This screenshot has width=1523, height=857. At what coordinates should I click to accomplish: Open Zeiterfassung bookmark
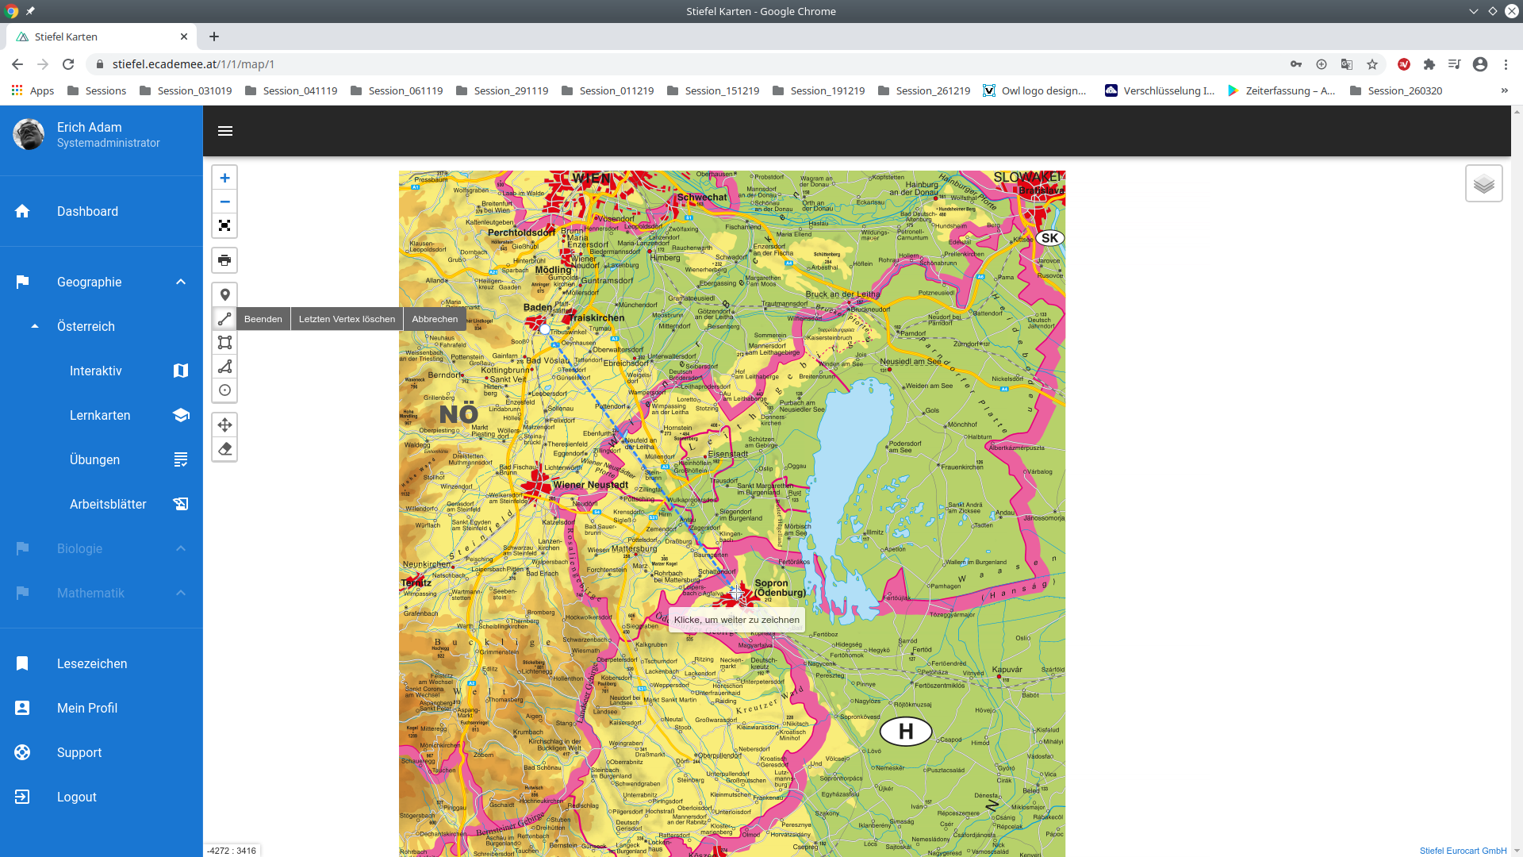[1282, 90]
